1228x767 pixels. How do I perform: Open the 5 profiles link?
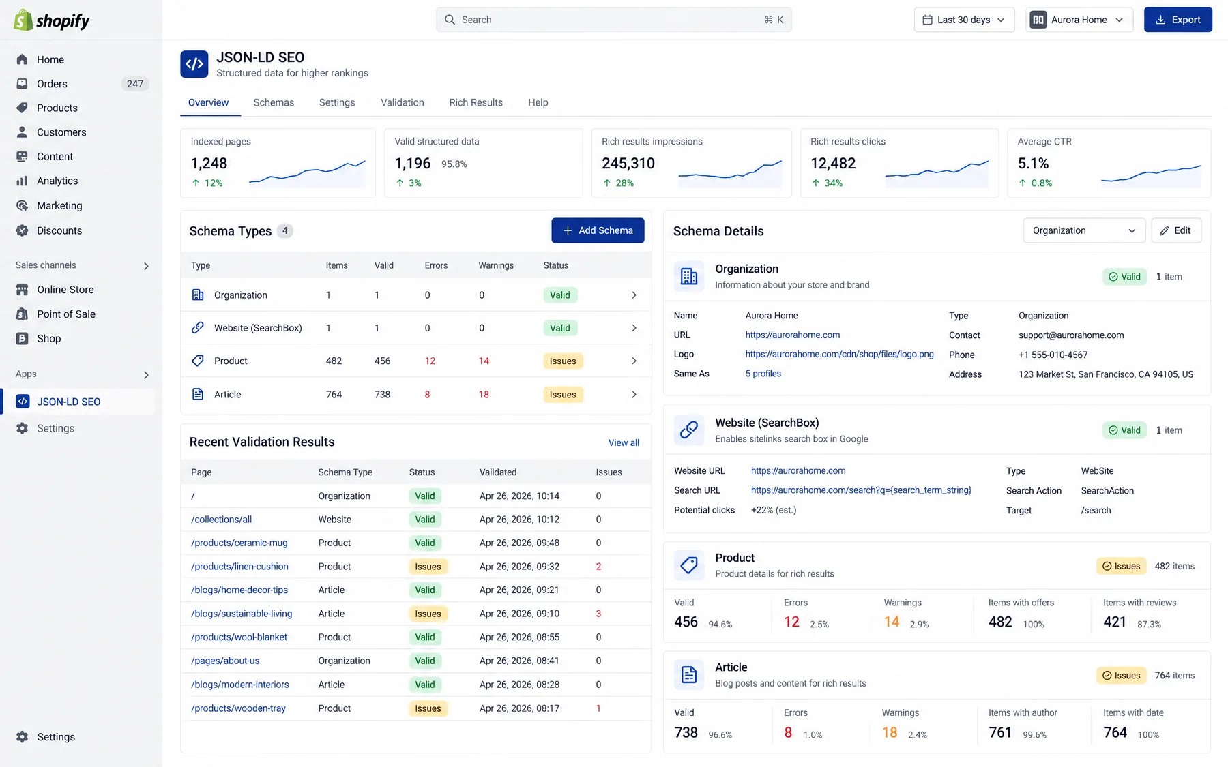(x=763, y=374)
